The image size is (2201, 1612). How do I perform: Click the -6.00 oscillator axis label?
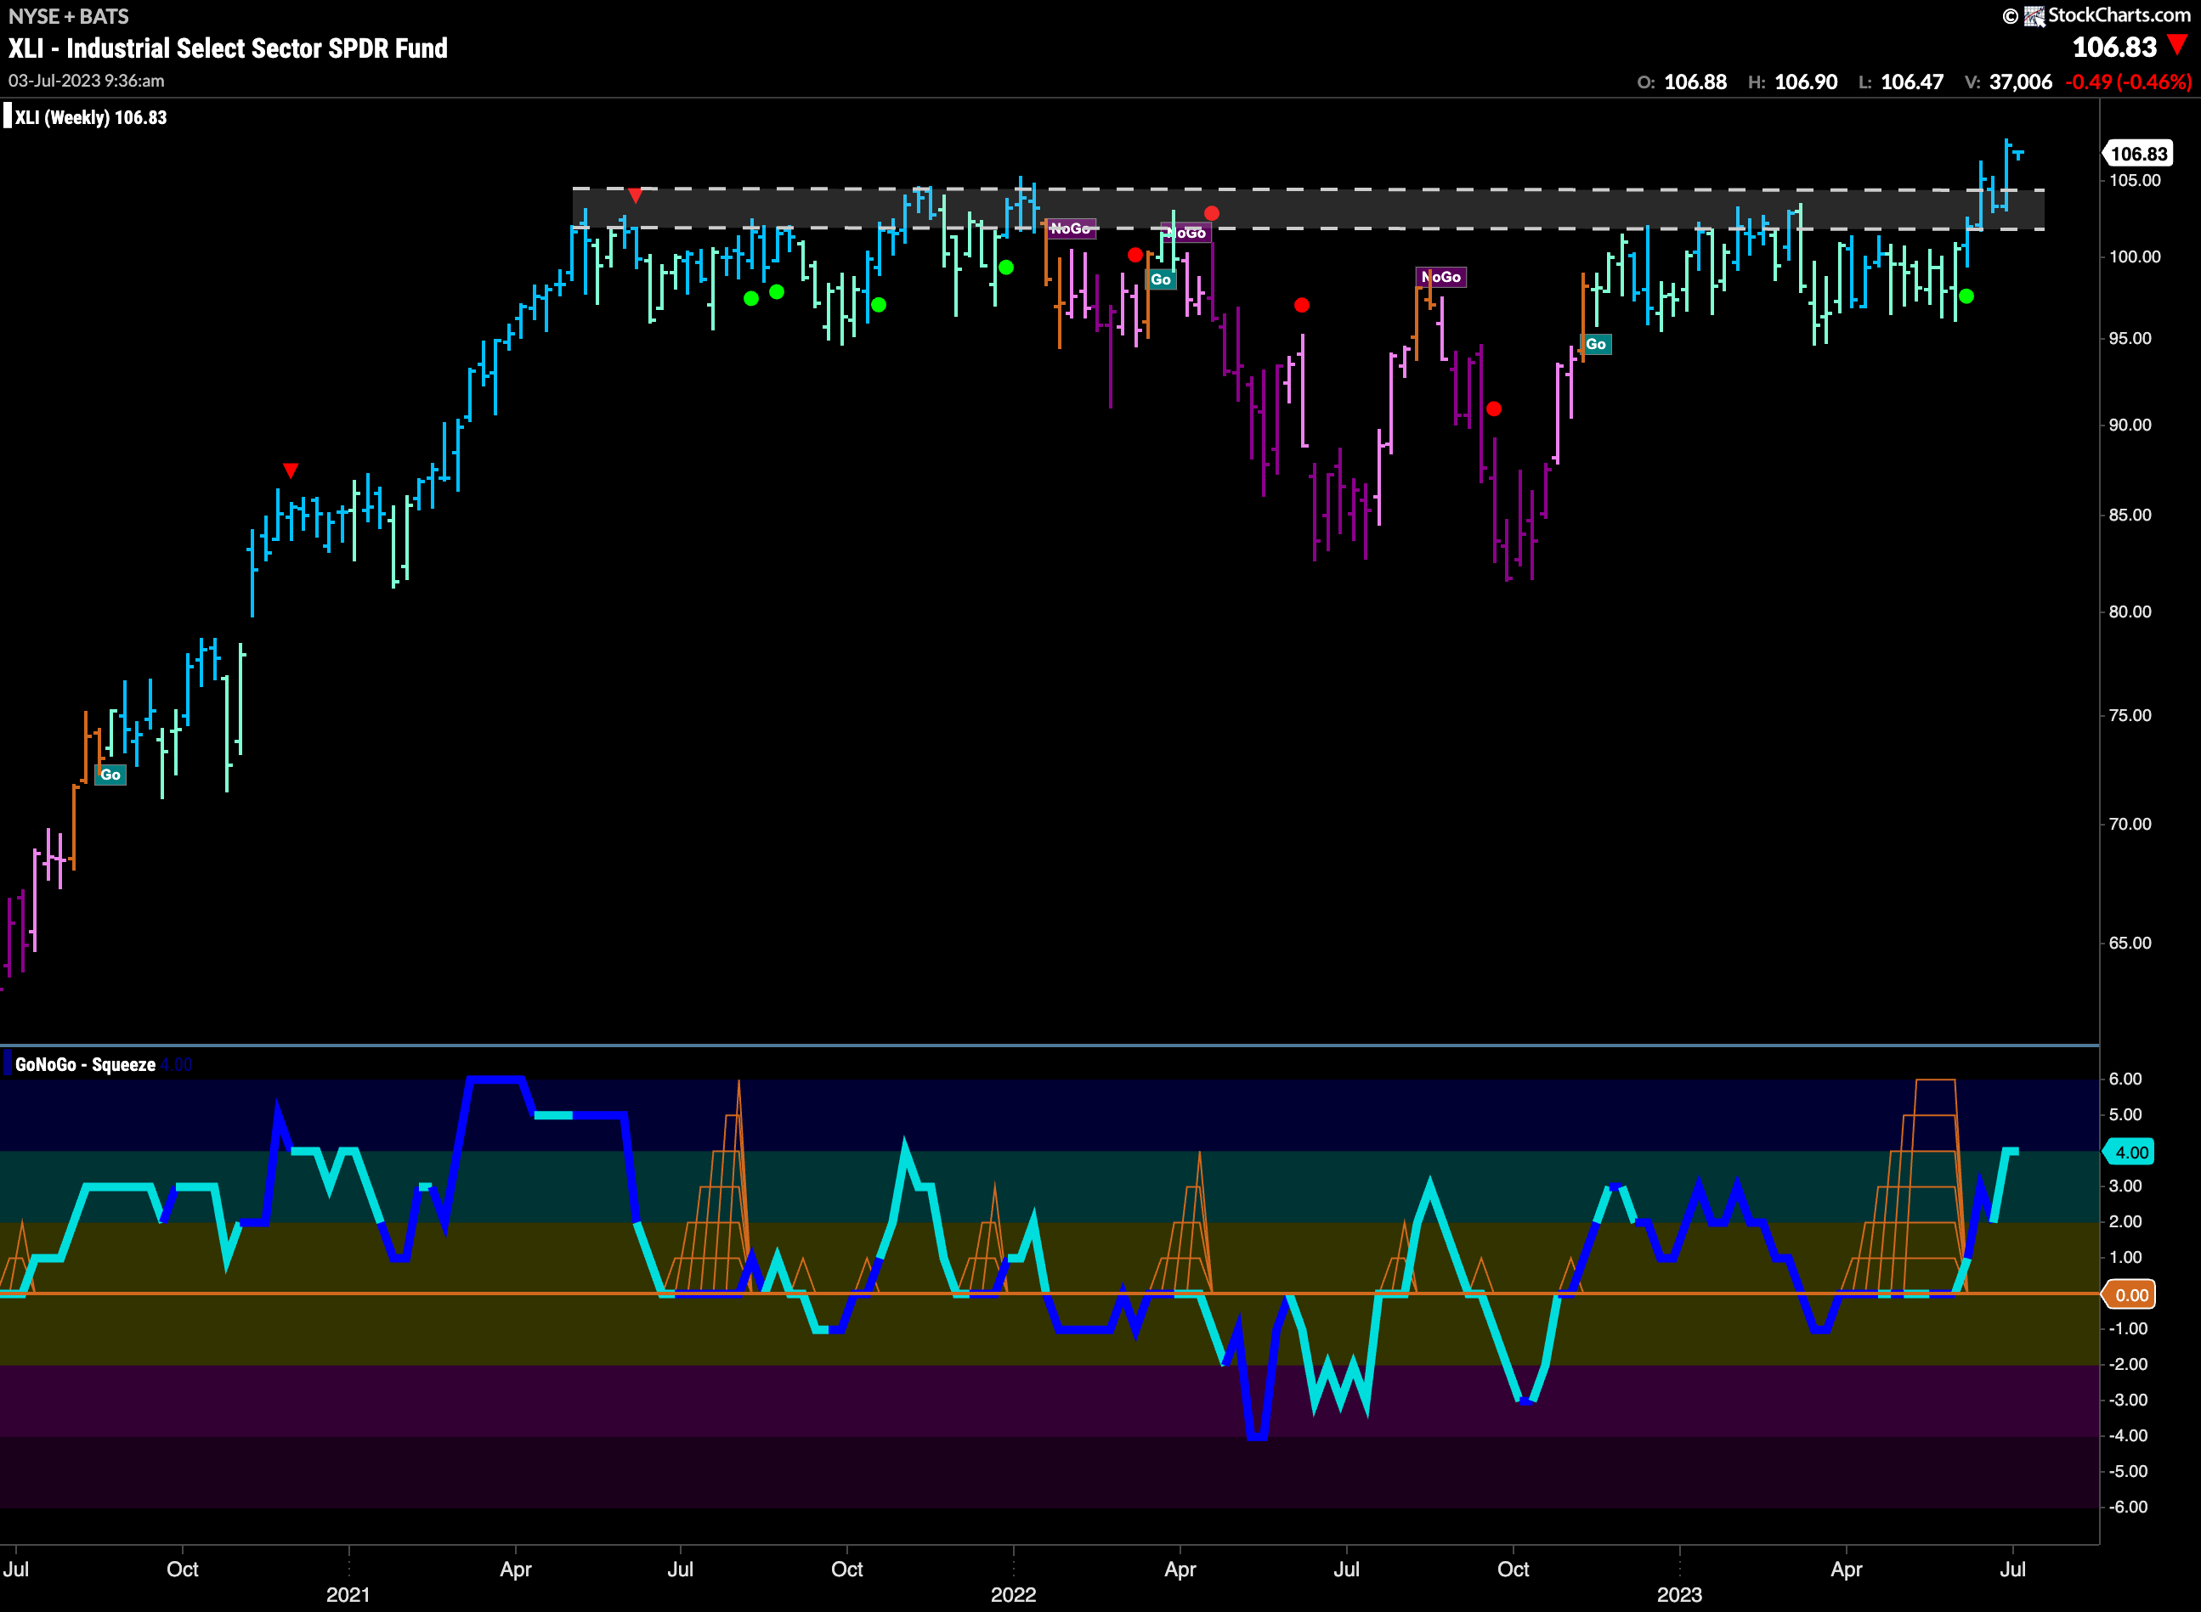[2127, 1508]
